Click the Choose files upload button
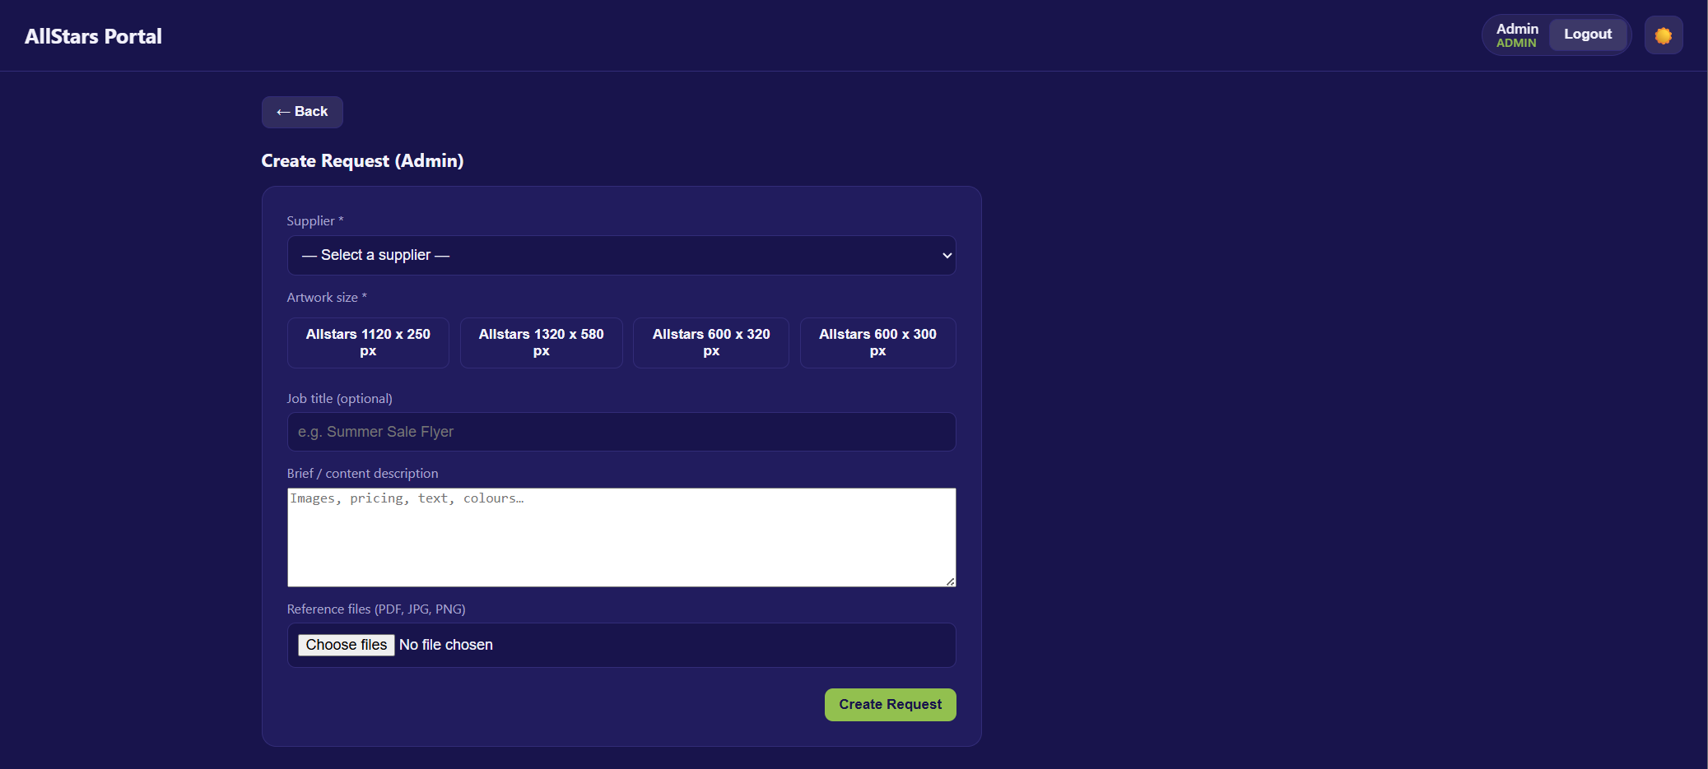Screen dimensions: 1708x769 (x=347, y=645)
